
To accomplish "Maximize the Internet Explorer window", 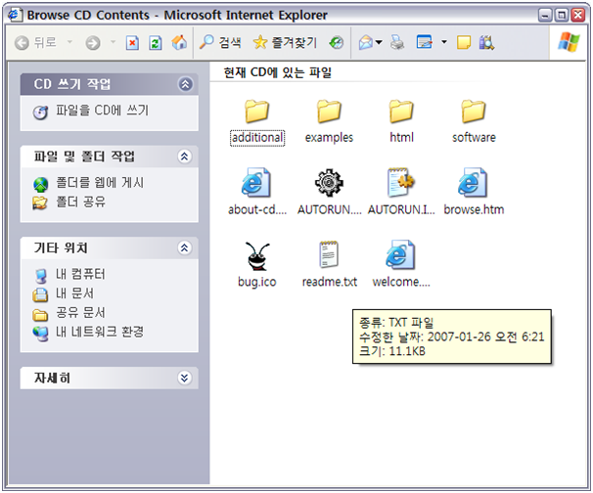I will (x=562, y=15).
